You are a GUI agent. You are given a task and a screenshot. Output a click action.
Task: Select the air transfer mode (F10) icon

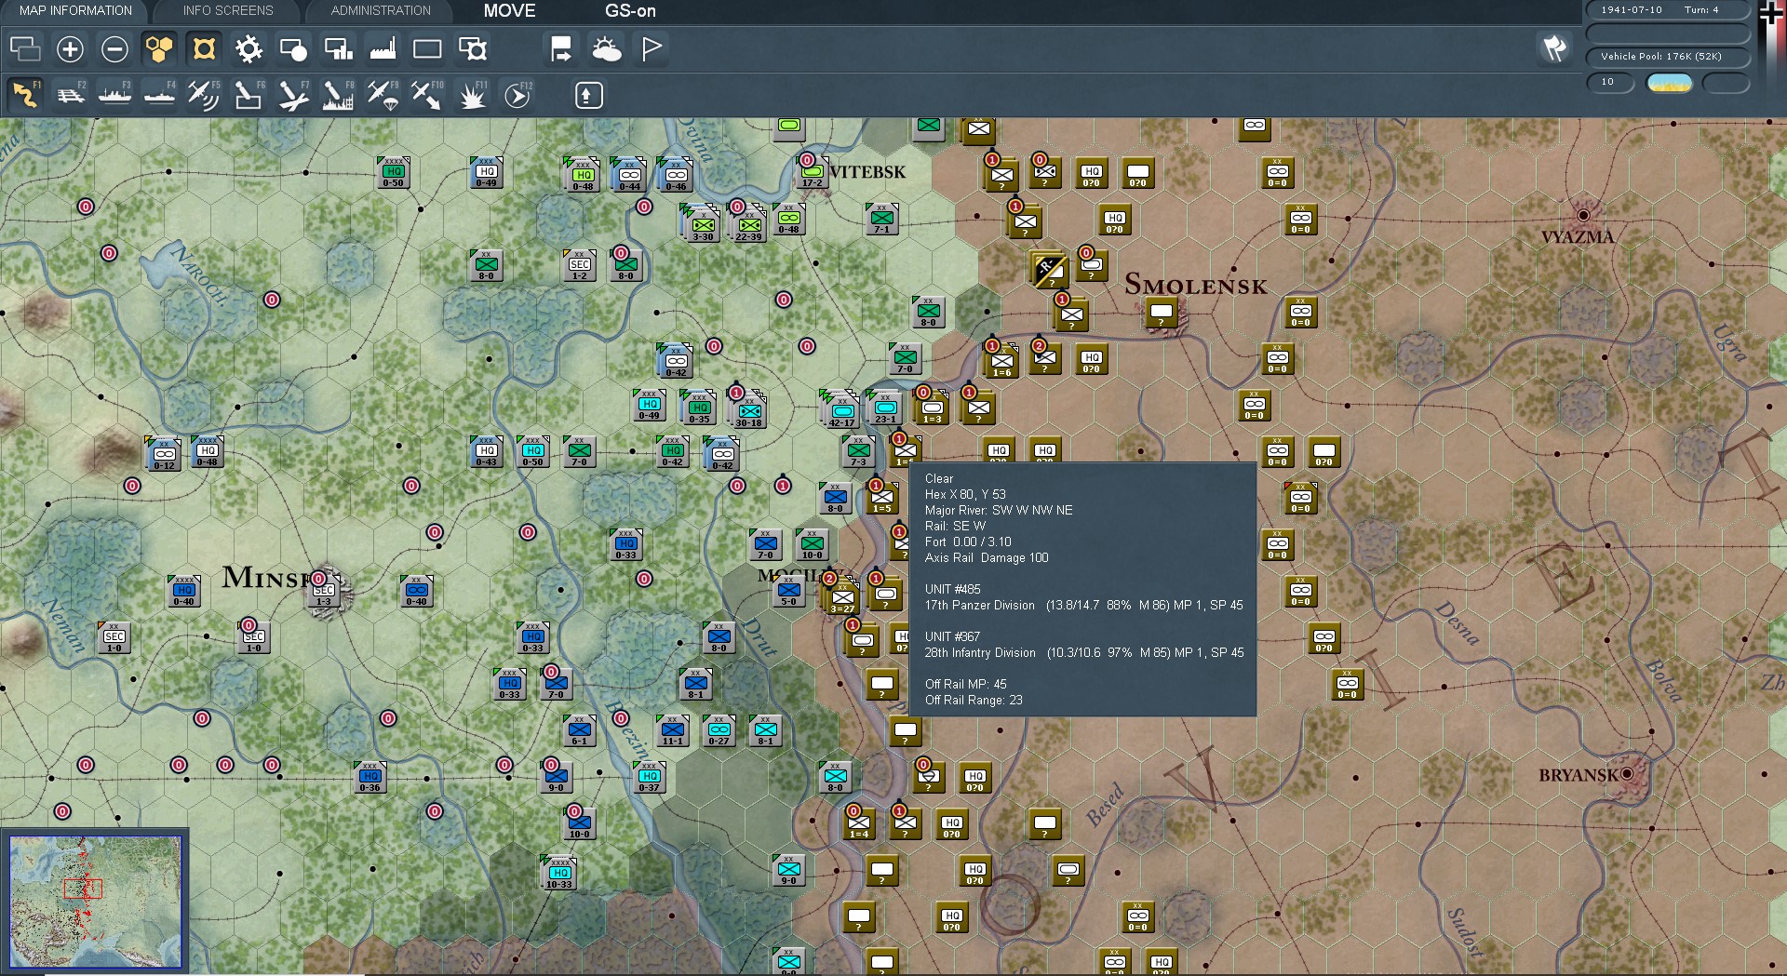[427, 96]
